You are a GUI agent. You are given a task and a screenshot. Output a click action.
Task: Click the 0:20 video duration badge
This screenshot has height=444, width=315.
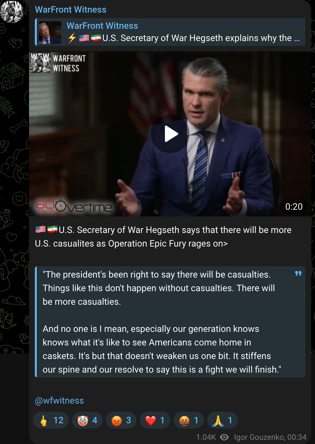(x=294, y=206)
